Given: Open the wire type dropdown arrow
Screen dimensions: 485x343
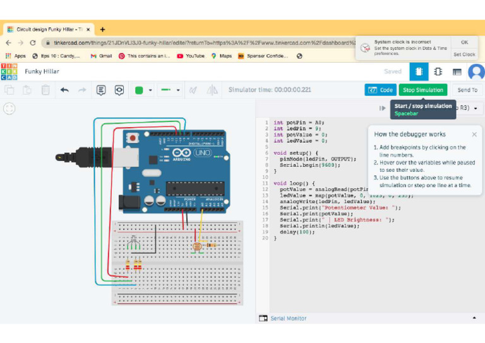Looking at the screenshot, I should 178,90.
